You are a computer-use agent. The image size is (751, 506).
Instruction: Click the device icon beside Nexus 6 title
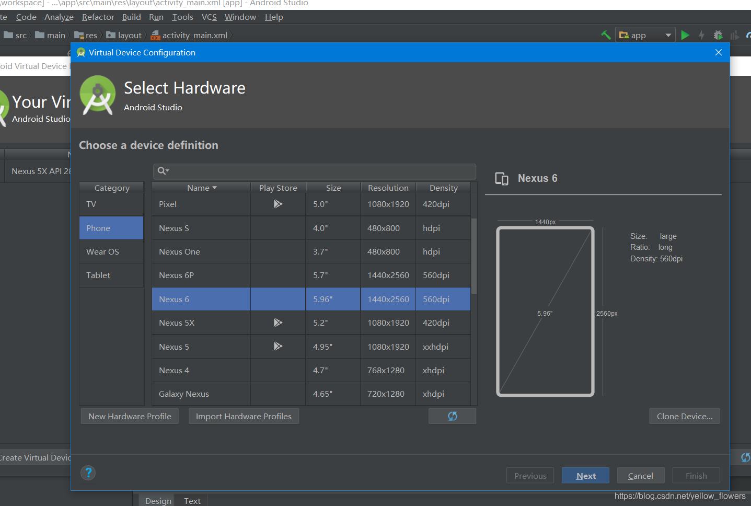(x=502, y=179)
